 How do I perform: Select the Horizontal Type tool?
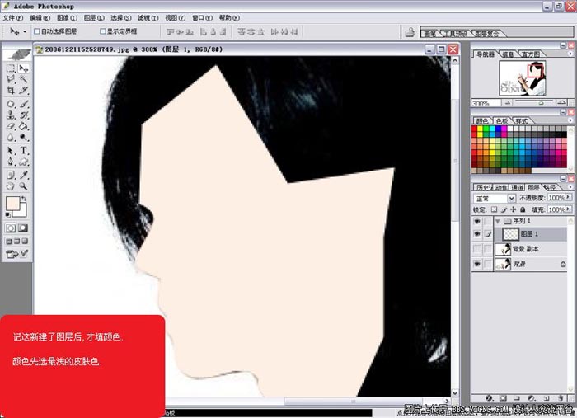[24, 151]
